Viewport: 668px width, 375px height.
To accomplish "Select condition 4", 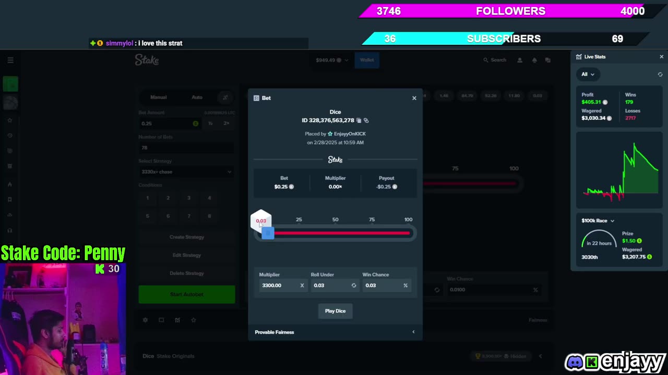I will [x=209, y=198].
